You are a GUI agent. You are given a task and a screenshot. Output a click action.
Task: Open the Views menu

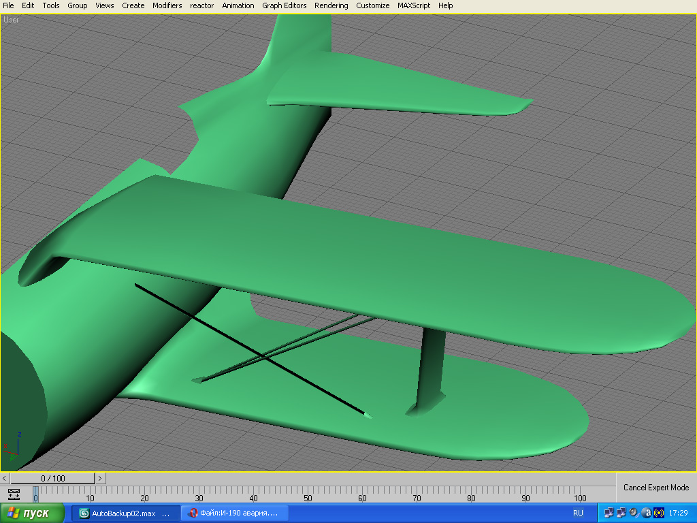pyautogui.click(x=104, y=5)
